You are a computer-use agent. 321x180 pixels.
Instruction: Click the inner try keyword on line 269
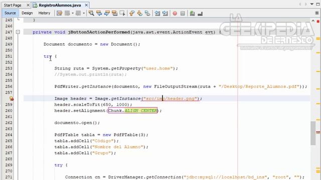point(58,165)
